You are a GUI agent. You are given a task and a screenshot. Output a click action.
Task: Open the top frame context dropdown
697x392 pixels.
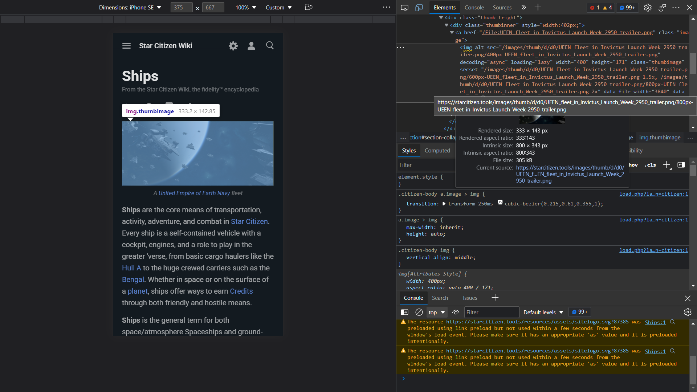click(436, 312)
